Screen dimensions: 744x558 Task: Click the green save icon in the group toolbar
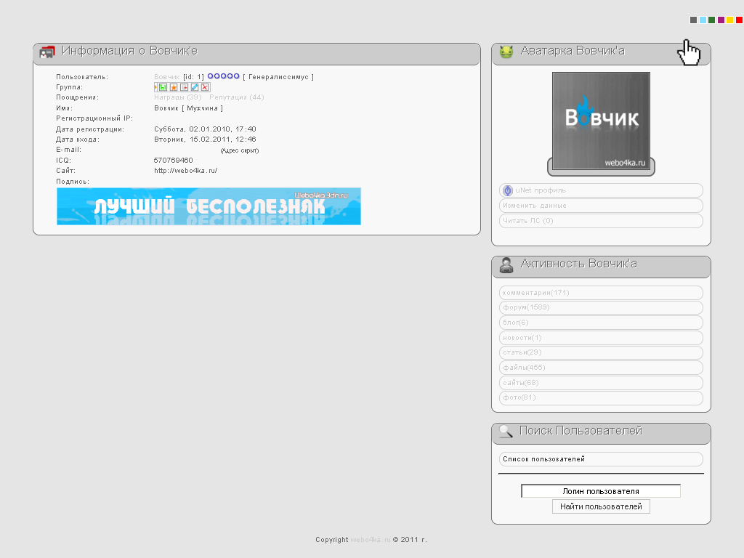(163, 87)
